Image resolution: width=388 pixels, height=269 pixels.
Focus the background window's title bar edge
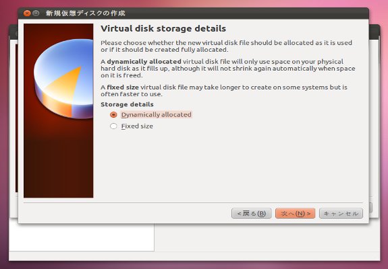coord(375,32)
